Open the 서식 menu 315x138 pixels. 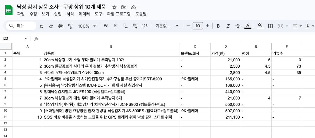70,14
